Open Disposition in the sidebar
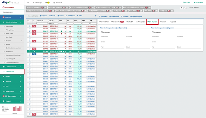This screenshot has height=118, width=206. [10, 26]
